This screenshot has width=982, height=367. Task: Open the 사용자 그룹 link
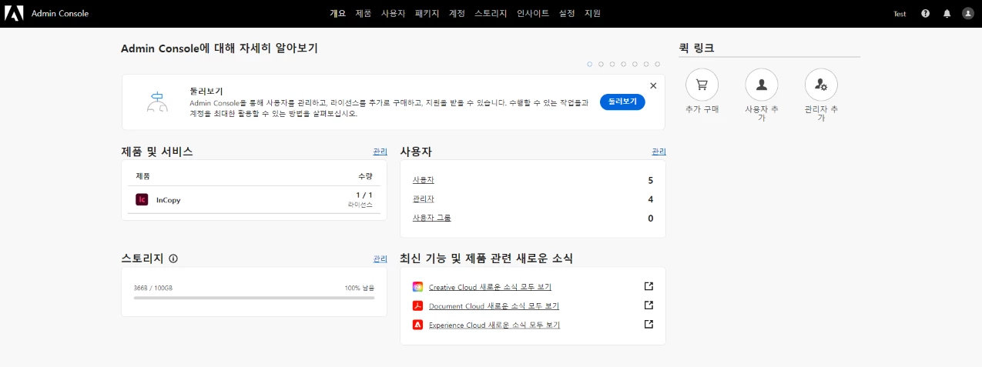click(432, 218)
